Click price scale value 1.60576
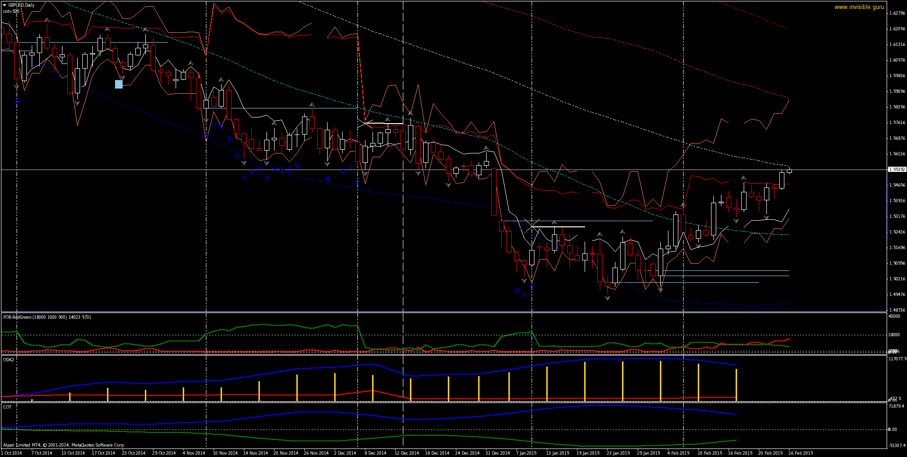Viewport: 907px width, 457px height. click(x=898, y=60)
